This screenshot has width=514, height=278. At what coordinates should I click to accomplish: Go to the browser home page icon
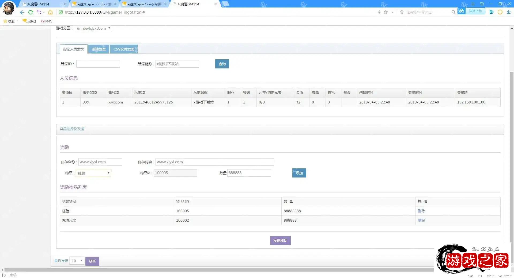pyautogui.click(x=50, y=12)
